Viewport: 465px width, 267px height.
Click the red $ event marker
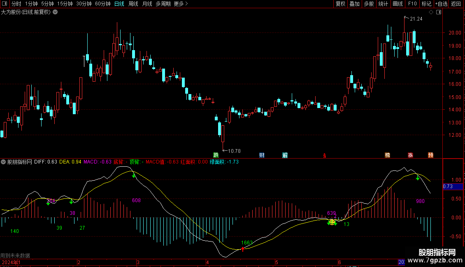coord(325,155)
